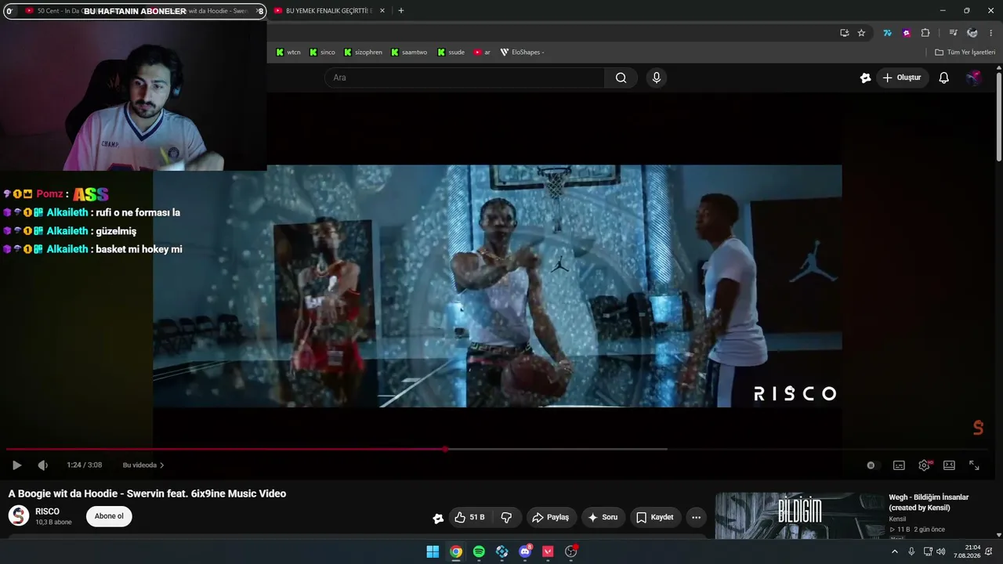Image resolution: width=1003 pixels, height=564 pixels.
Task: Click the '10,3 B abone' subscriber count
Action: pos(53,522)
